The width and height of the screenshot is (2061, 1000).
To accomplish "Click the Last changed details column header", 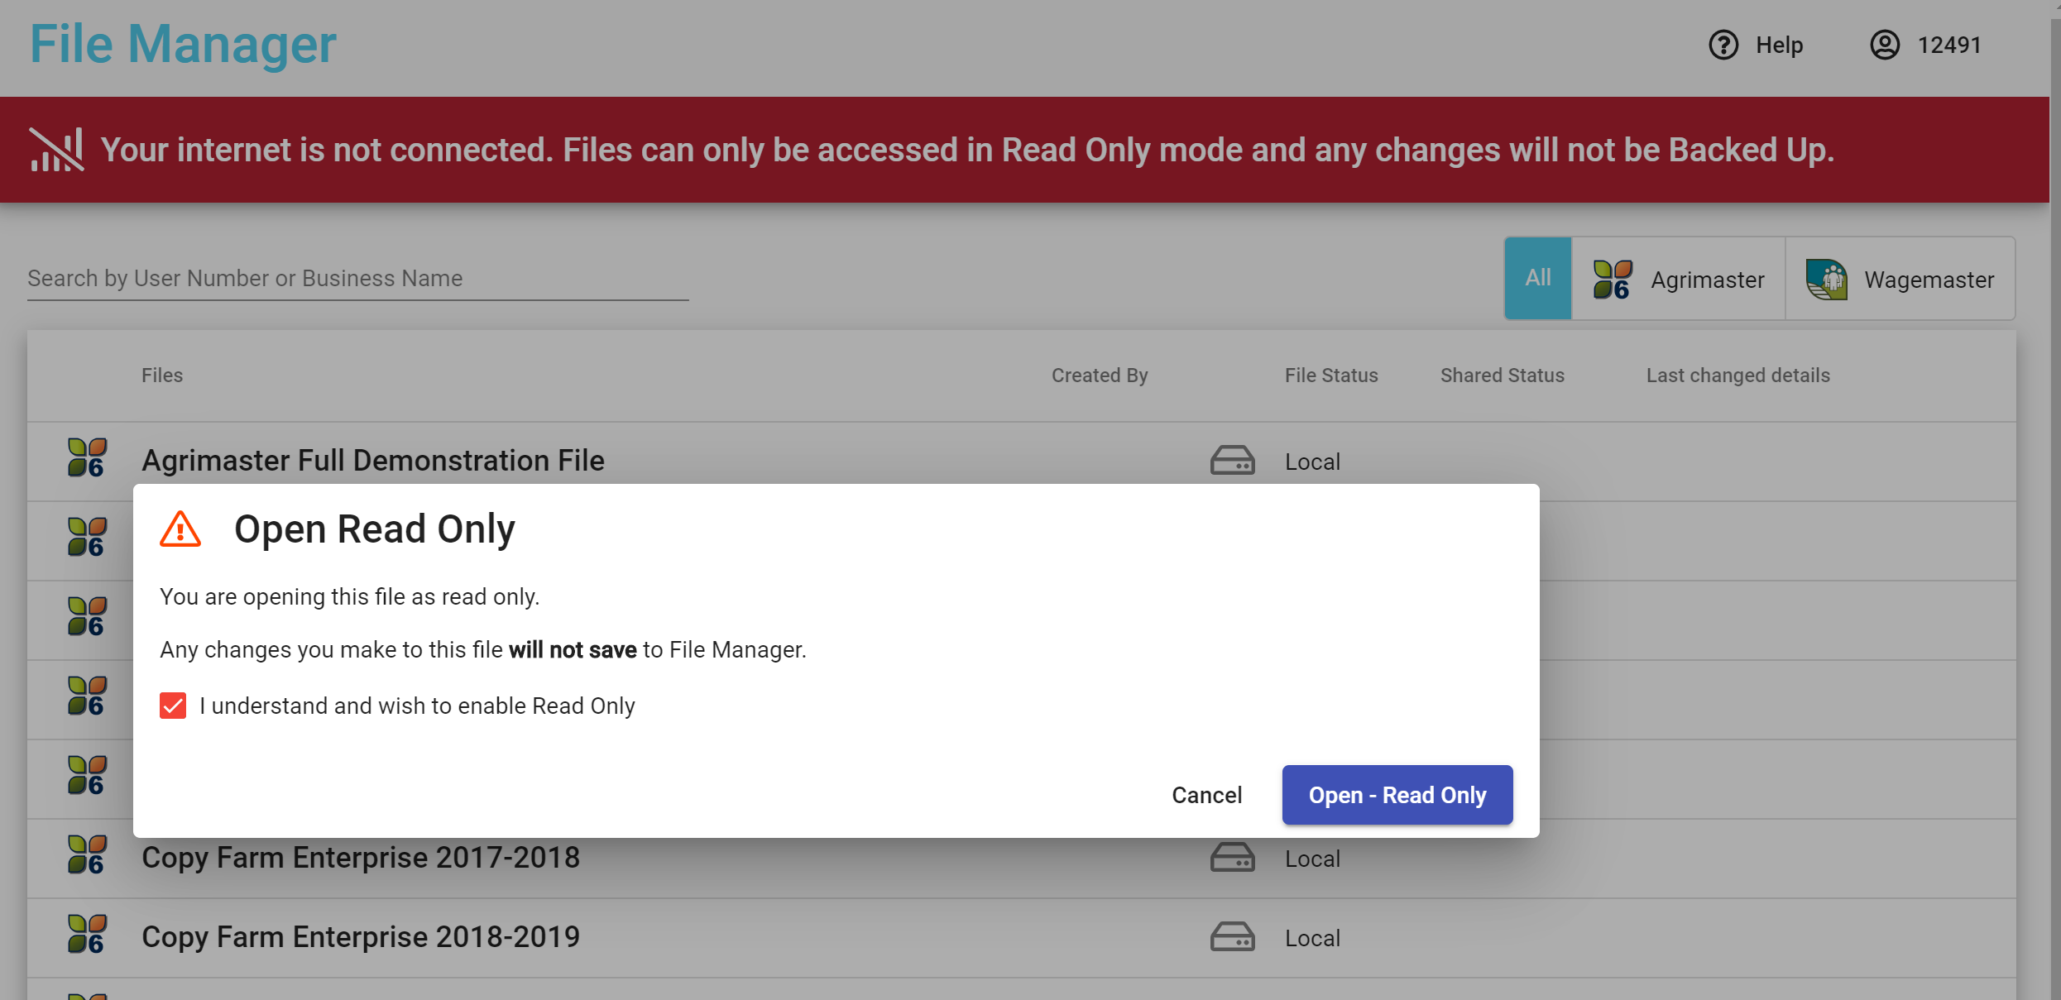I will (1737, 376).
